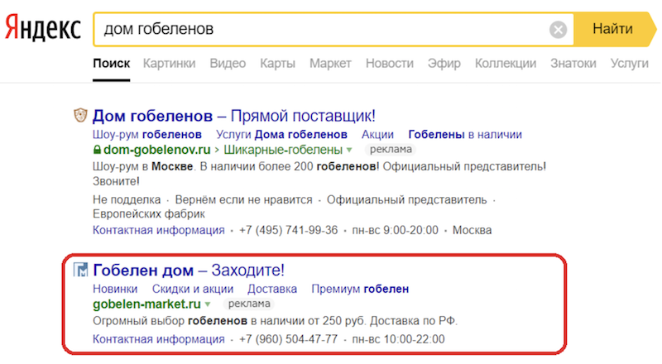Click the Европейских фабрик text
This screenshot has width=662, height=364.
coord(149,213)
